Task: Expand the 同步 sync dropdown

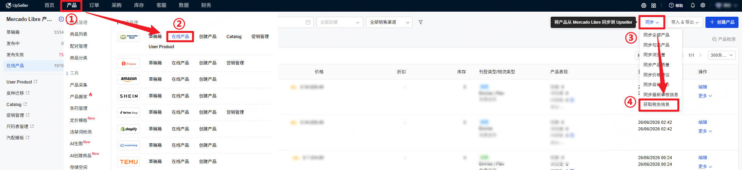Action: (x=652, y=22)
